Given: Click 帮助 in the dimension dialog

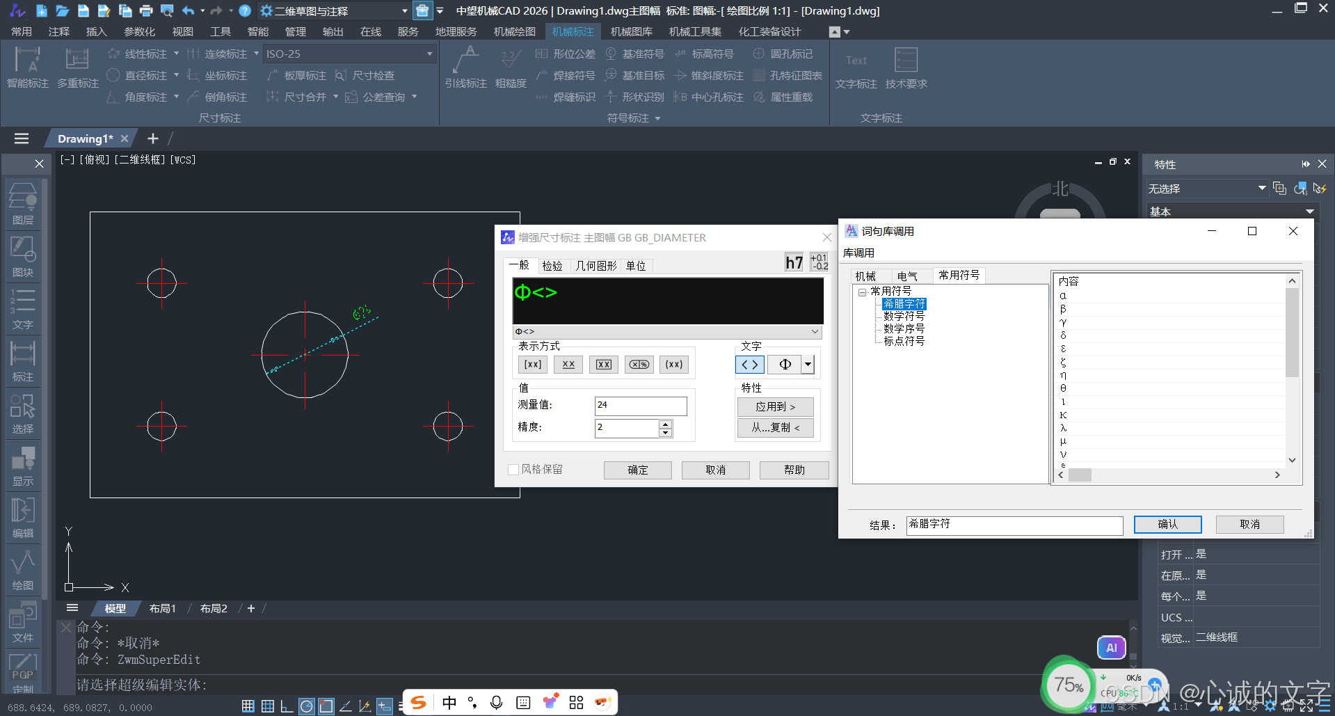Looking at the screenshot, I should point(794,470).
